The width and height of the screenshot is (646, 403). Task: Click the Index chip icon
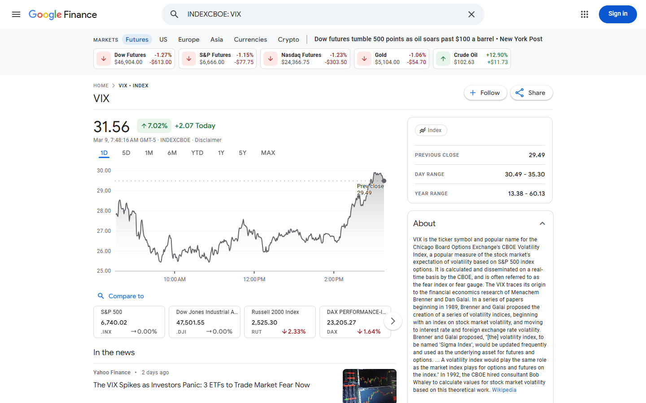423,130
